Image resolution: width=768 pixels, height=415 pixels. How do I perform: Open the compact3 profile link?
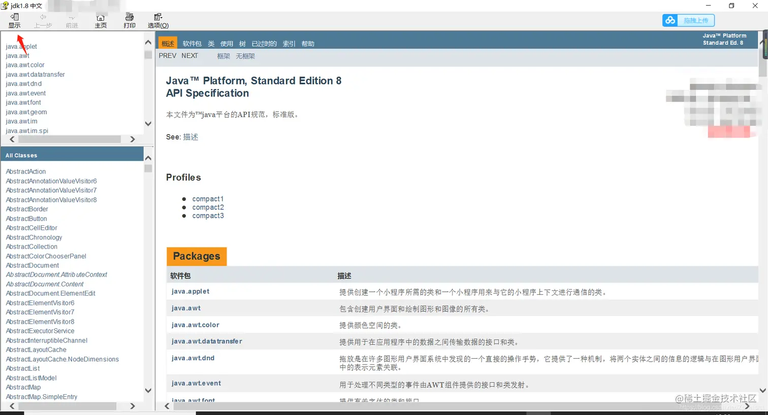tap(208, 216)
